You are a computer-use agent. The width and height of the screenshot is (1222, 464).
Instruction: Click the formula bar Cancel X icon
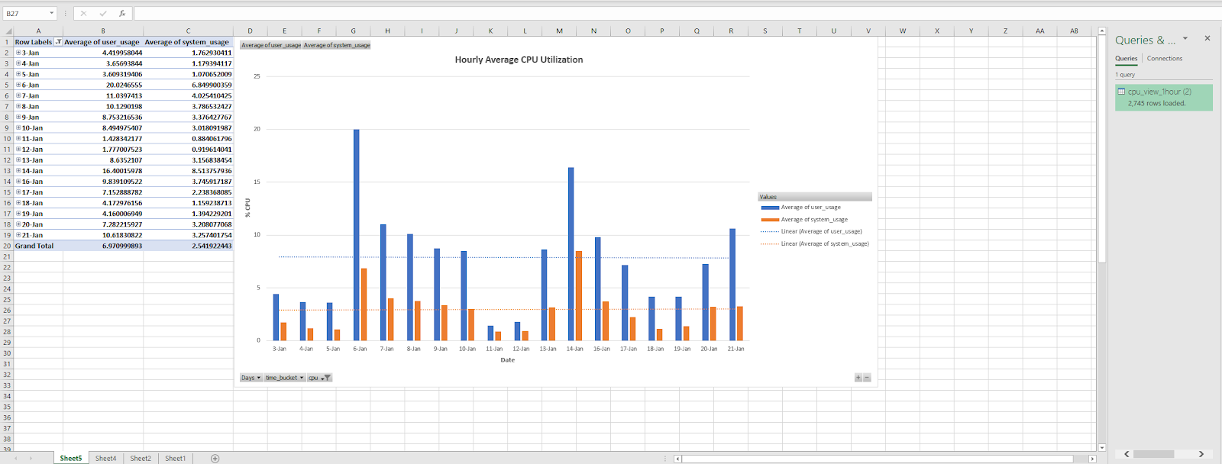tap(83, 14)
